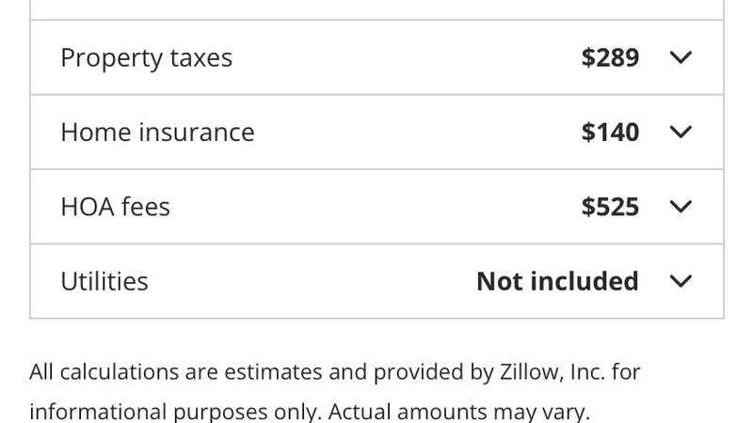Screen dimensions: 753x423
Task: Expand the Utilities chevron arrow
Action: (681, 281)
